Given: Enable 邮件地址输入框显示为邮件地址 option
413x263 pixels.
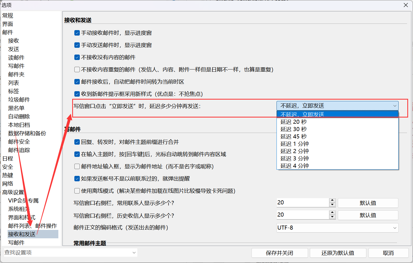Looking at the screenshot, I should 77,166.
